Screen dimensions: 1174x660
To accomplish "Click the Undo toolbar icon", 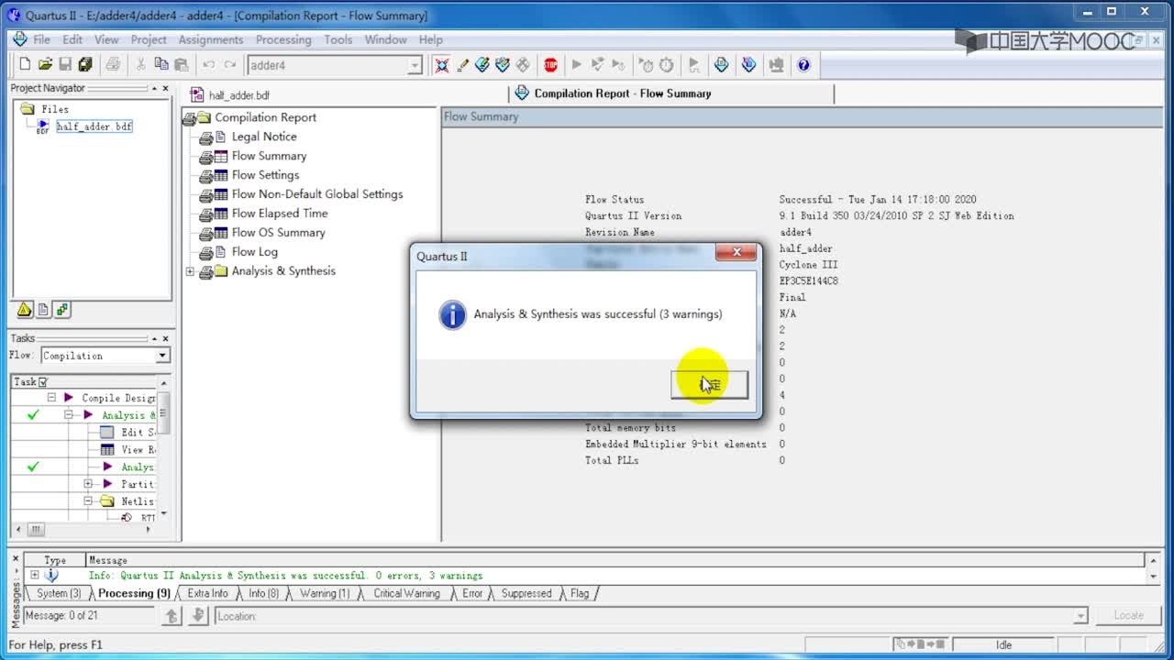I will (x=208, y=64).
